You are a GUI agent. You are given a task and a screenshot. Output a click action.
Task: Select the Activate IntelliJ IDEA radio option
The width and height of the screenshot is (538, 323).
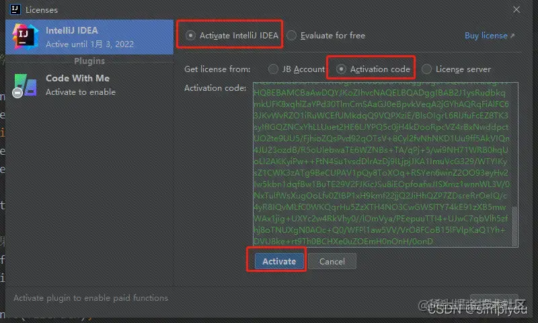click(191, 36)
